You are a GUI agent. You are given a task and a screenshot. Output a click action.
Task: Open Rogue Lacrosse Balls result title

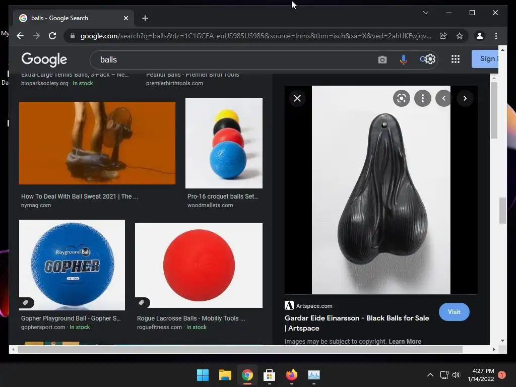(x=191, y=318)
